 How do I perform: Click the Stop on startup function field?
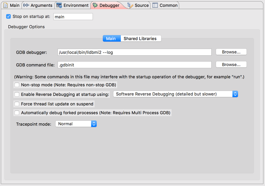pos(73,17)
